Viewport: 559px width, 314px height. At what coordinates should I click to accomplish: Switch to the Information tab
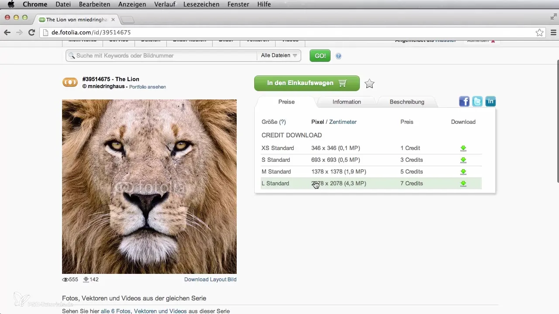click(347, 102)
